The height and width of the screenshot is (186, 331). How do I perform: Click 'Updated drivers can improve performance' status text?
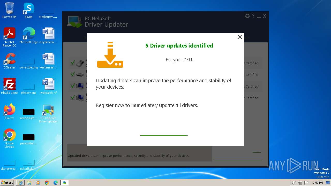(x=128, y=156)
